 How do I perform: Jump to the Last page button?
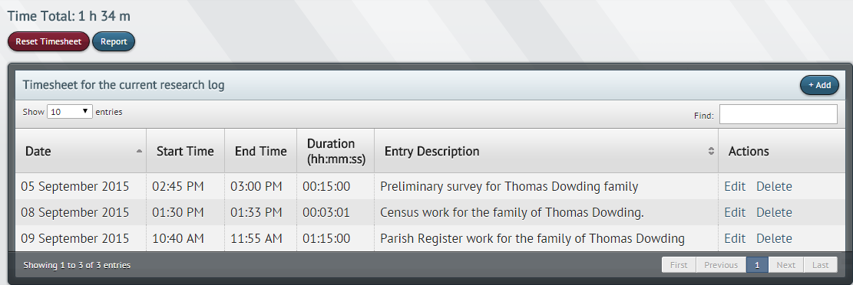coord(820,265)
